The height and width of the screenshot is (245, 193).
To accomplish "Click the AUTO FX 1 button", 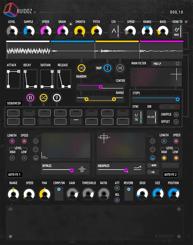I will click(14, 175).
